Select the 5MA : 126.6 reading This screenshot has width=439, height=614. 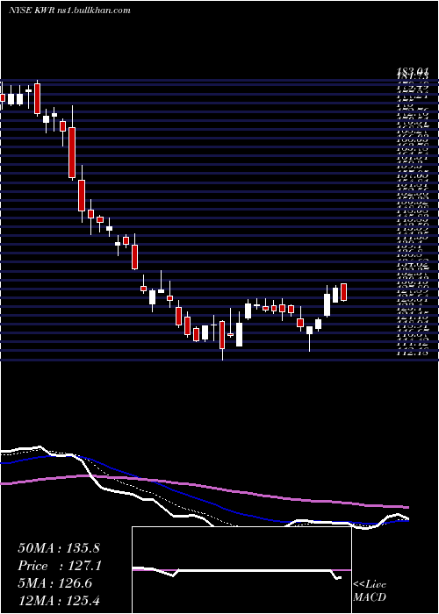tap(54, 583)
